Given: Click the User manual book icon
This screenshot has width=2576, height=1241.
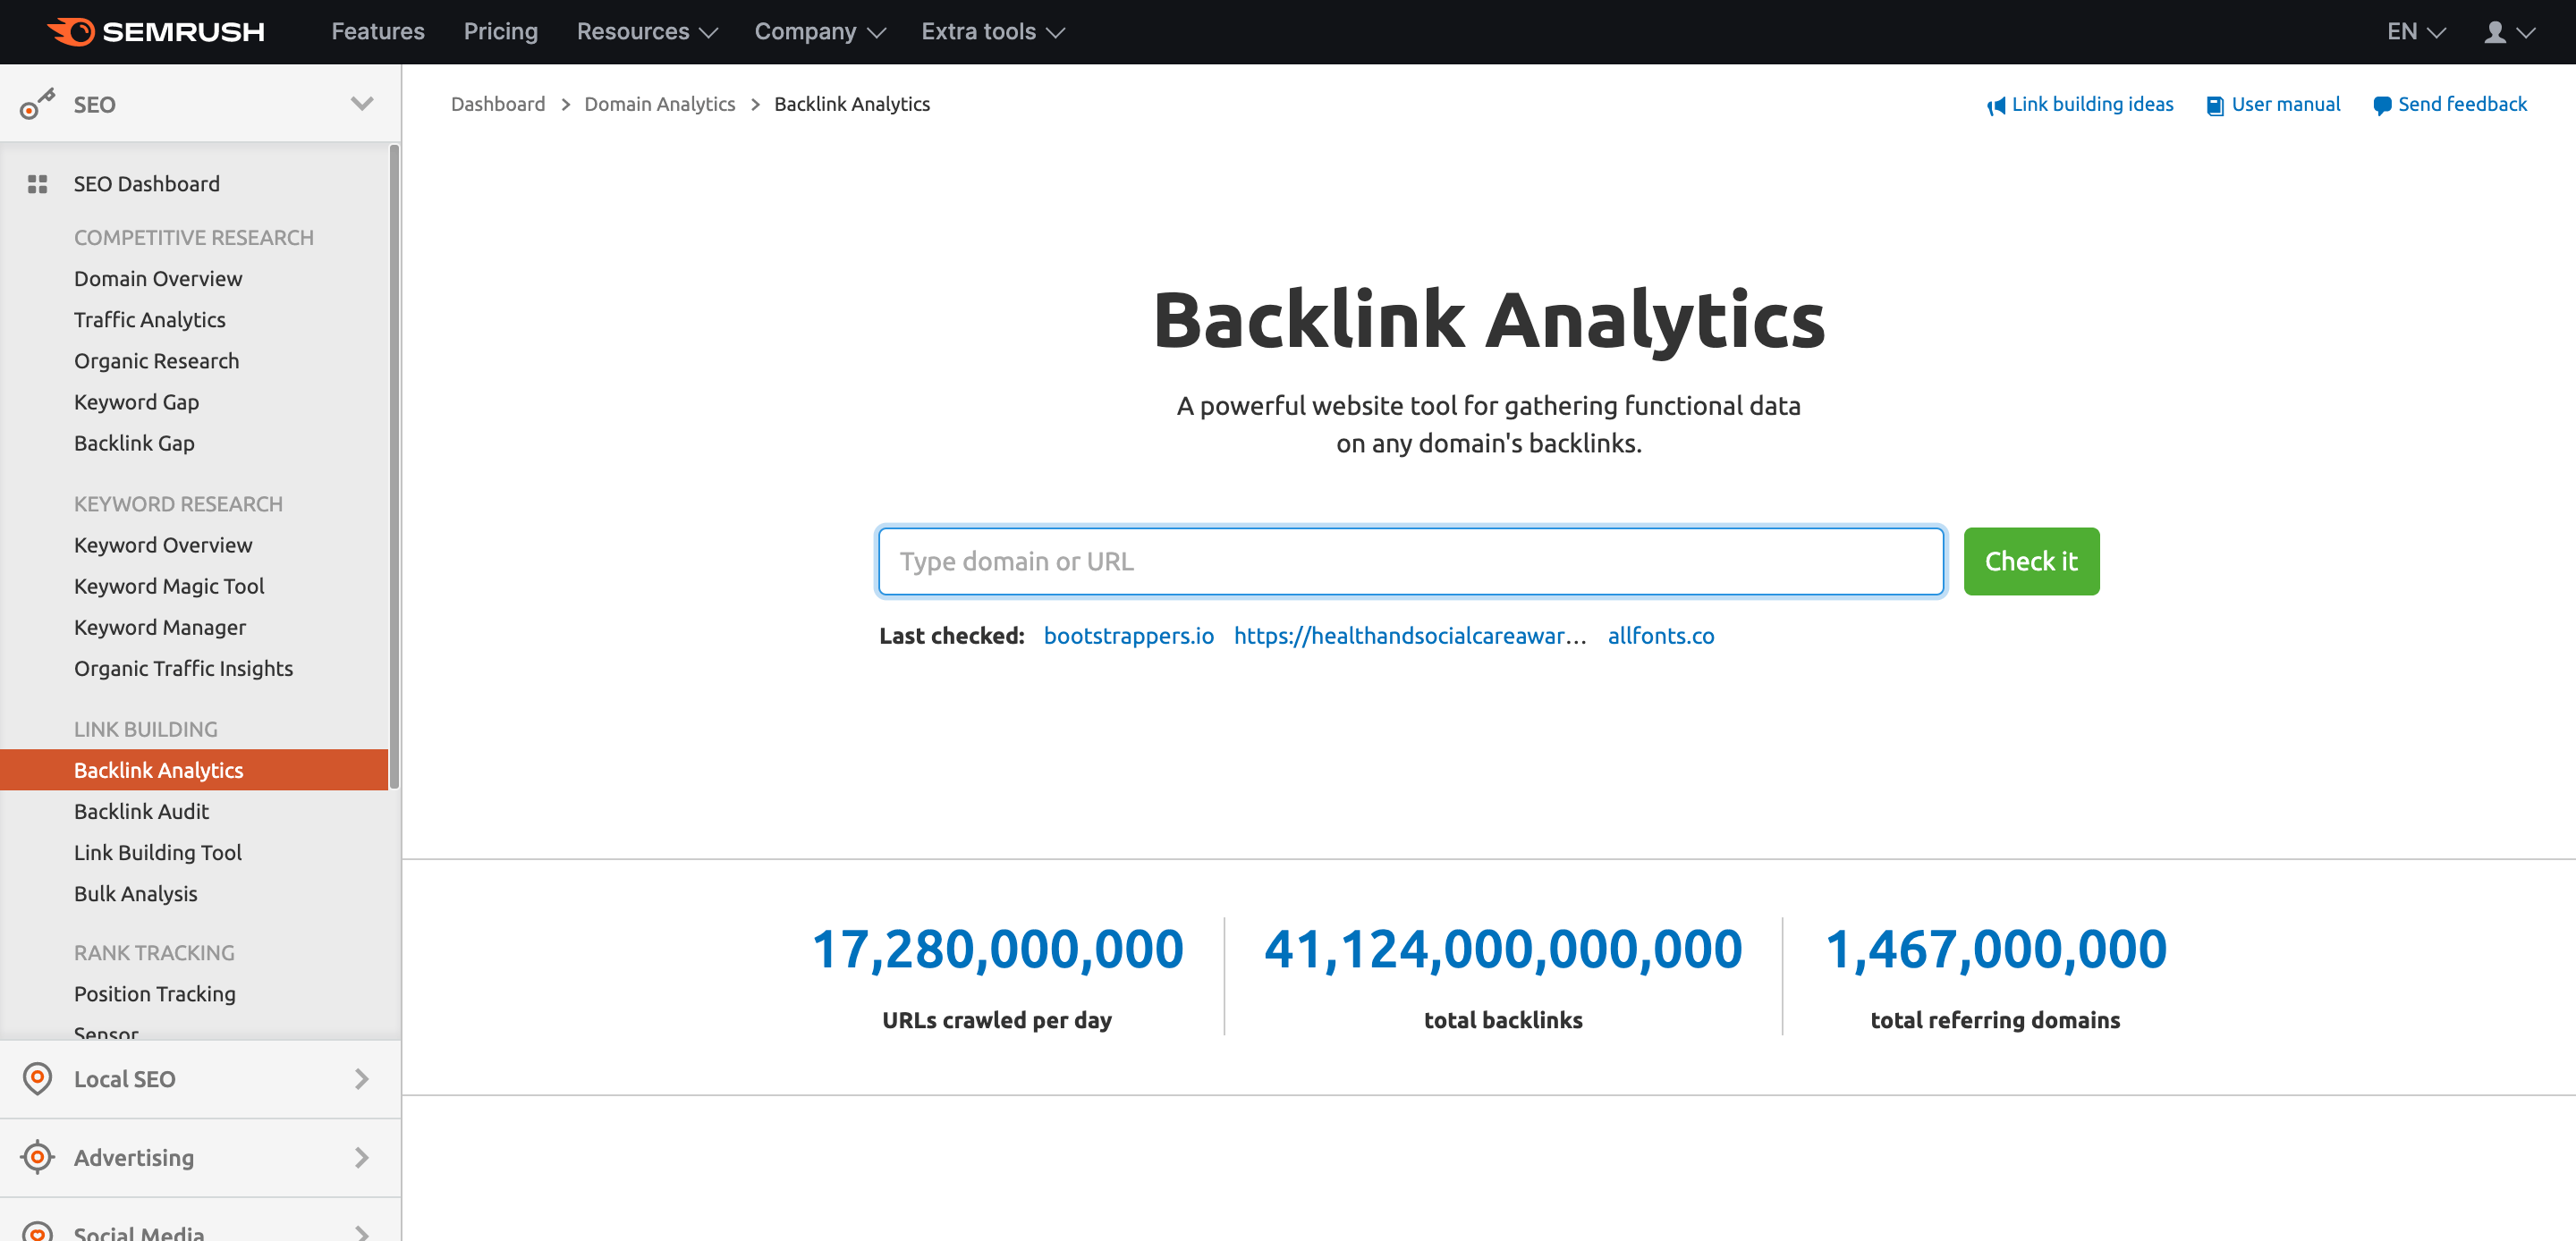Looking at the screenshot, I should (2215, 105).
